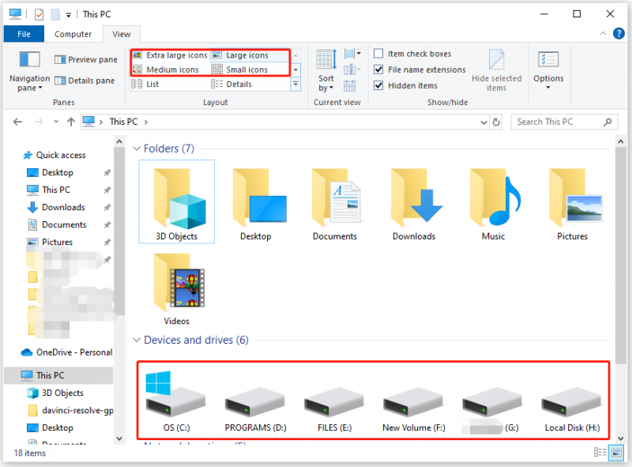Open folder Options
This screenshot has height=467, width=632.
(x=548, y=71)
